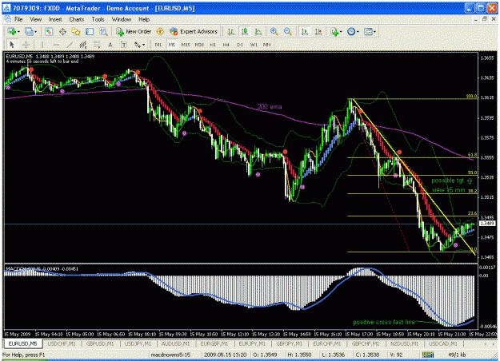This screenshot has height=361, width=500.
Task: Switch to EURGBP,M1 chart tab
Action: click(x=214, y=343)
